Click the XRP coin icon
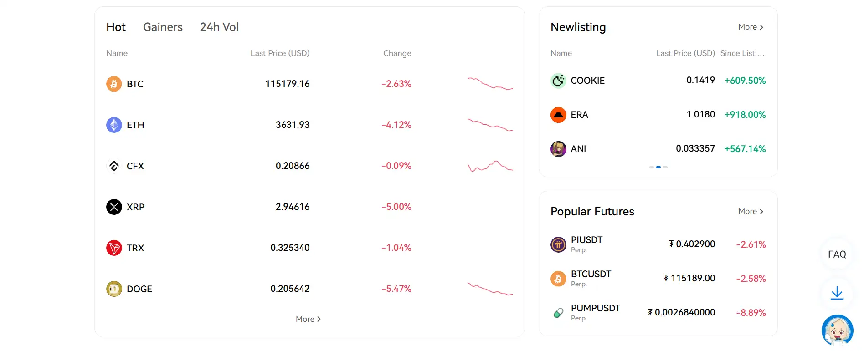Image resolution: width=864 pixels, height=356 pixels. [x=114, y=207]
